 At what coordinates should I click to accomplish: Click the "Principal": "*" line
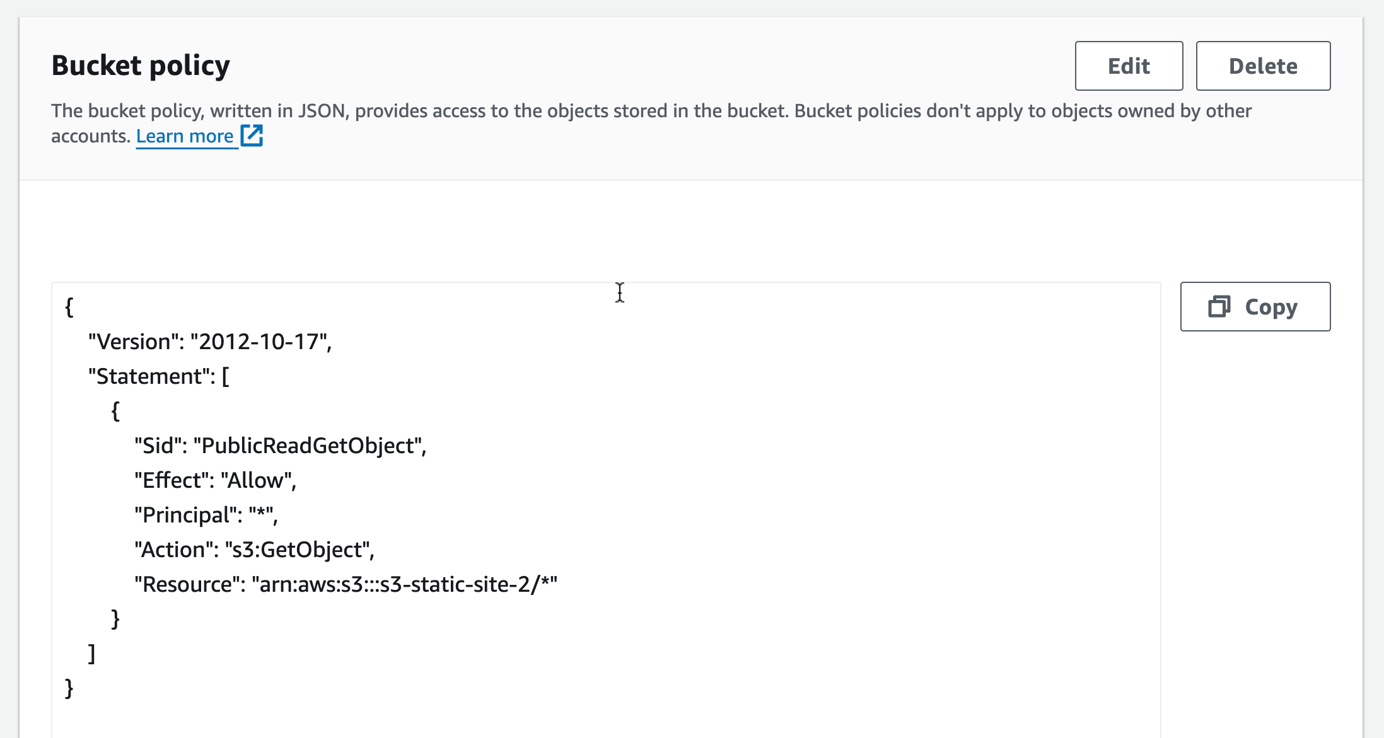coord(206,515)
